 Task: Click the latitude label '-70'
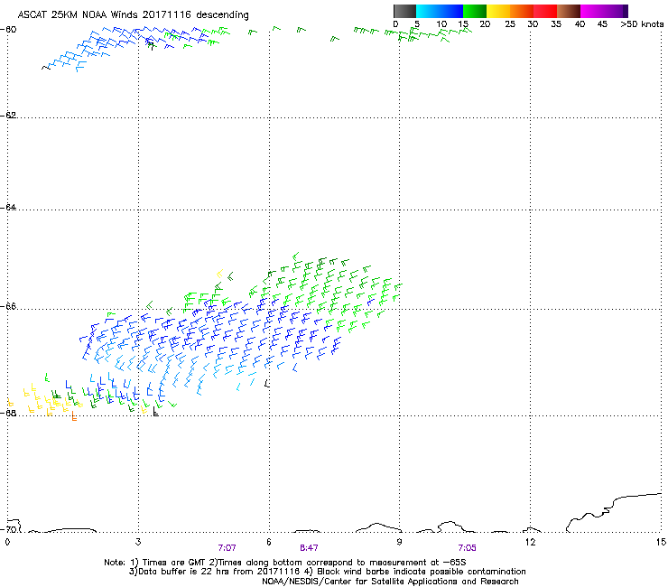point(8,529)
